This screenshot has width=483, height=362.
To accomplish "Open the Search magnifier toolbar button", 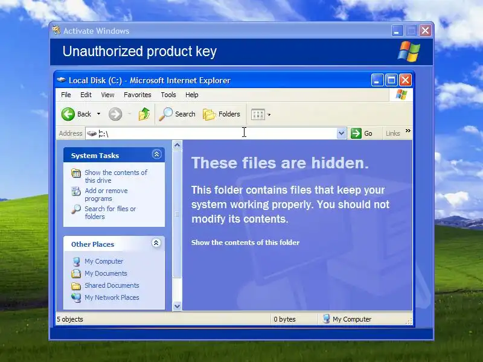I will click(177, 114).
